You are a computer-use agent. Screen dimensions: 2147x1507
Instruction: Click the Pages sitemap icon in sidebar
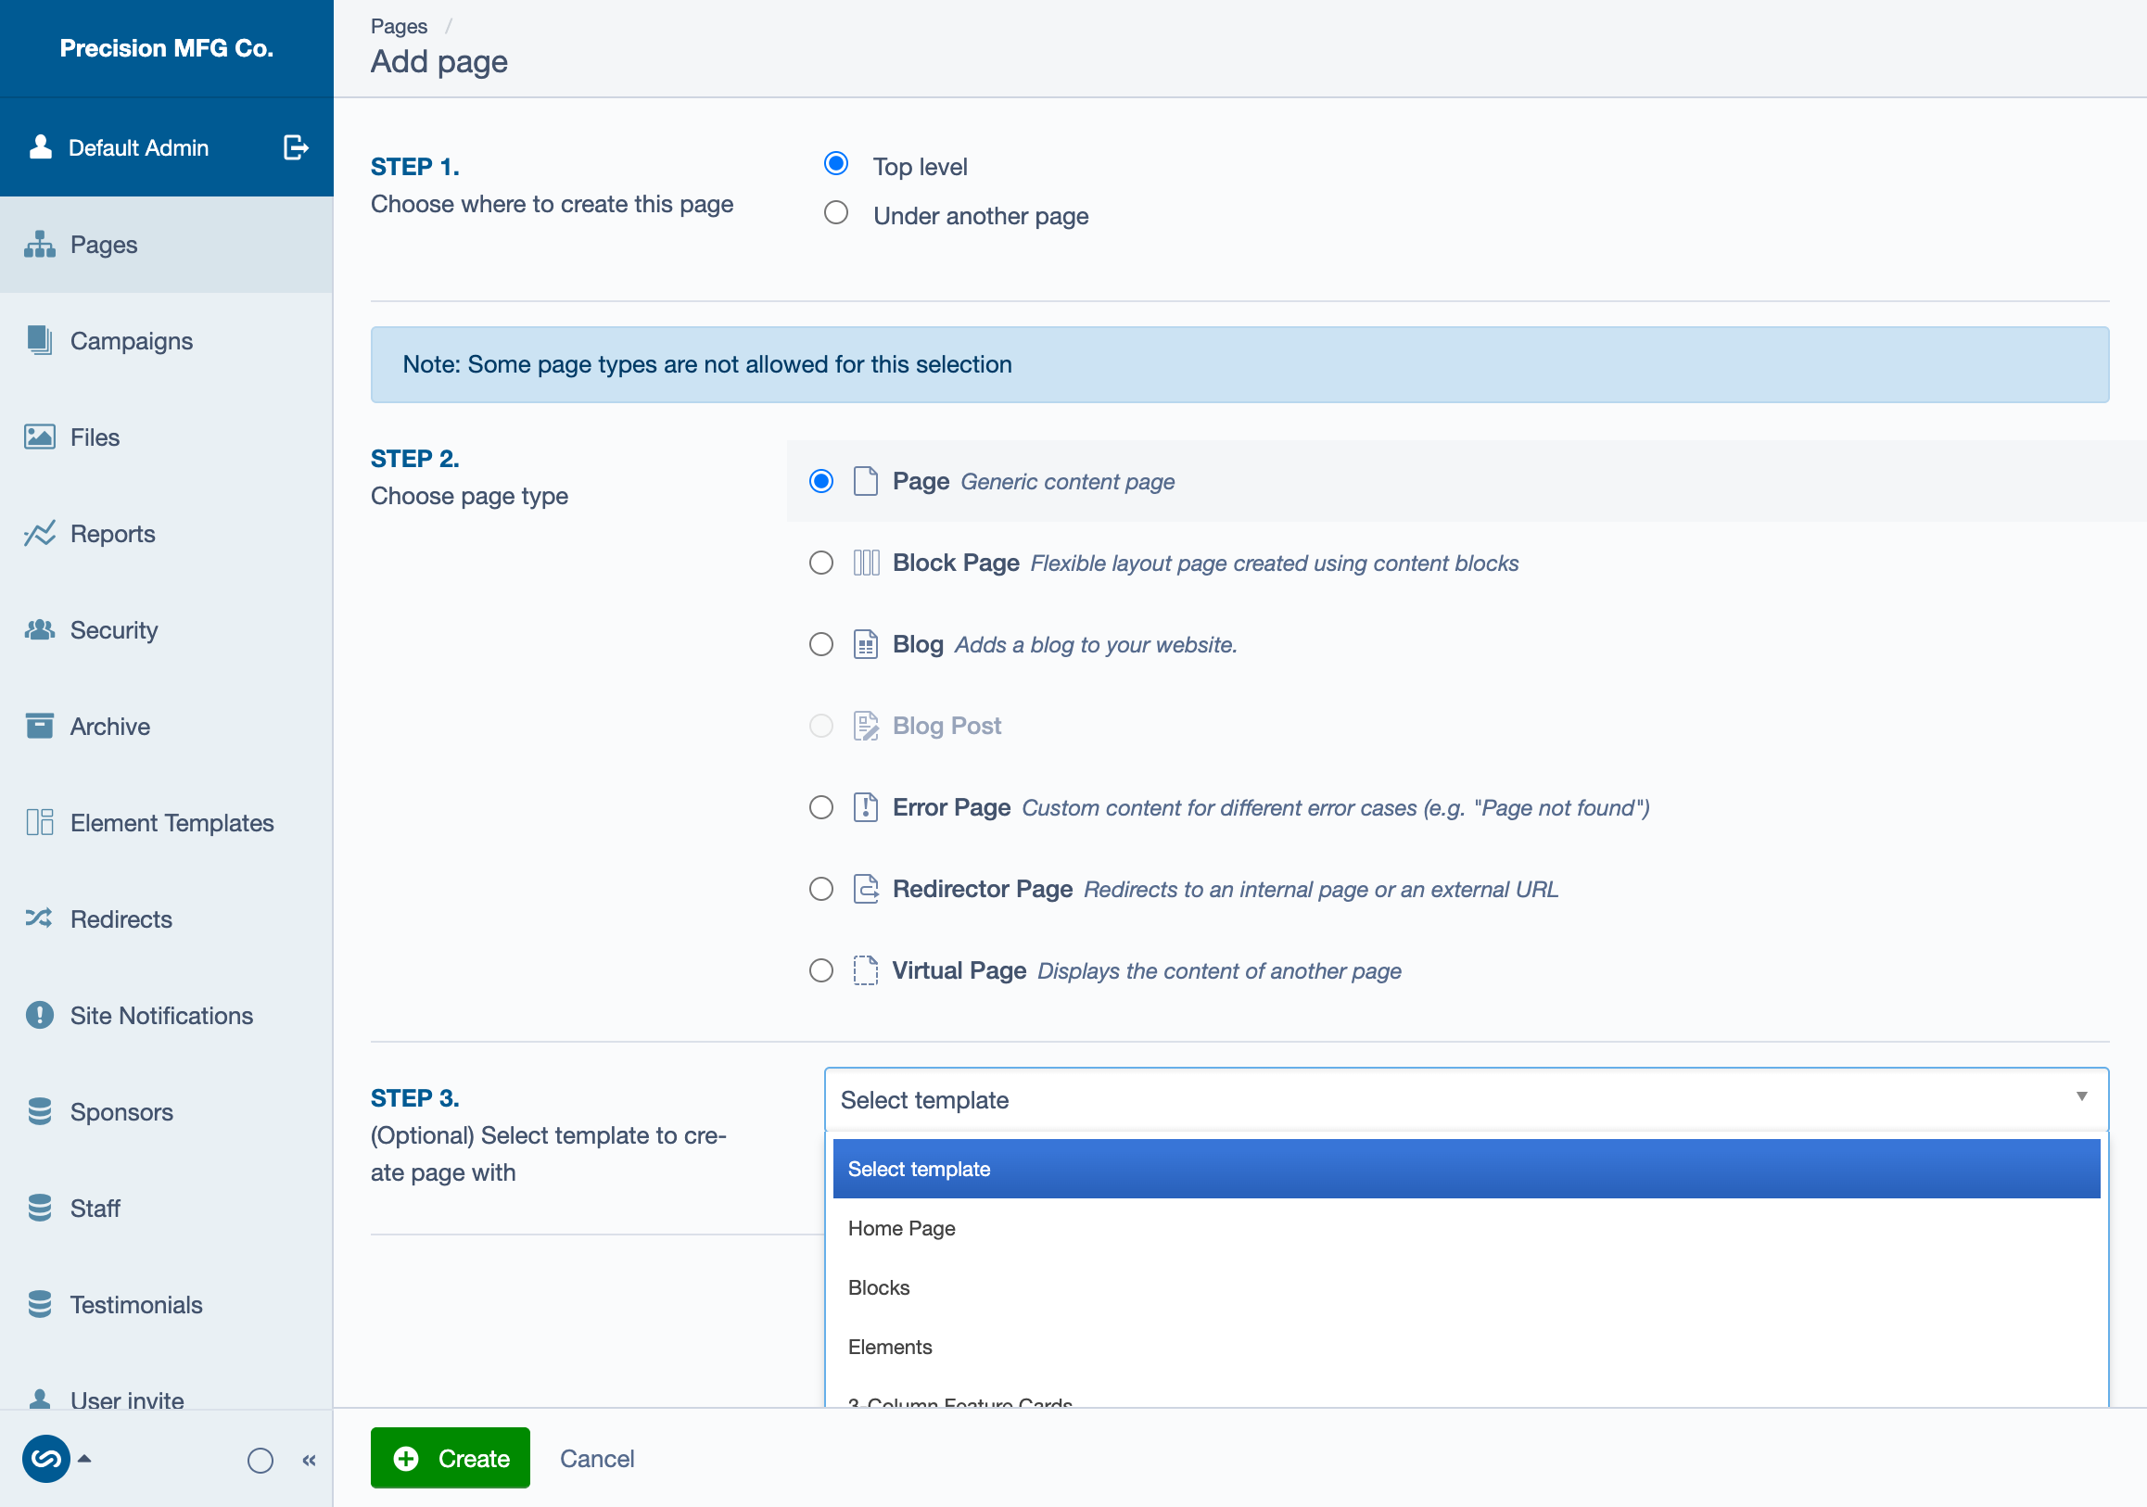click(x=39, y=244)
